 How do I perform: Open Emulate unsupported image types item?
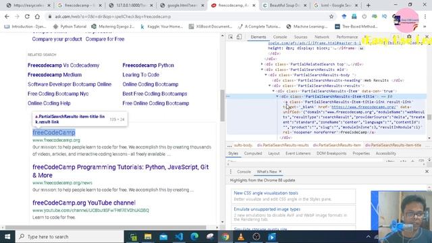coord(267,209)
